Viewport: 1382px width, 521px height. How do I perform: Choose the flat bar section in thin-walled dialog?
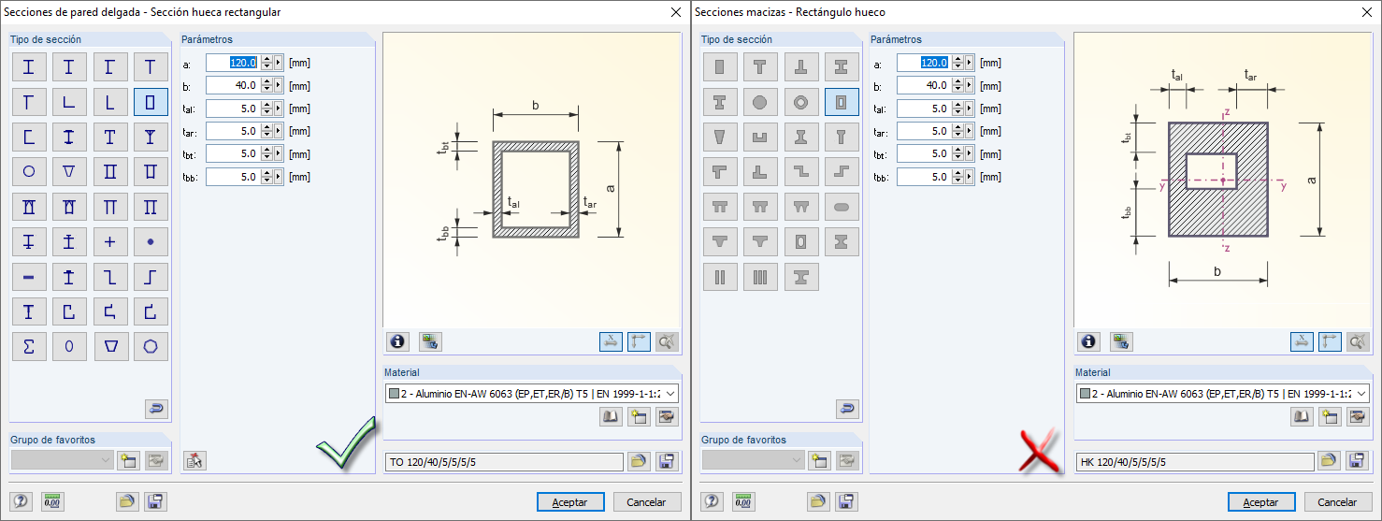tap(29, 277)
